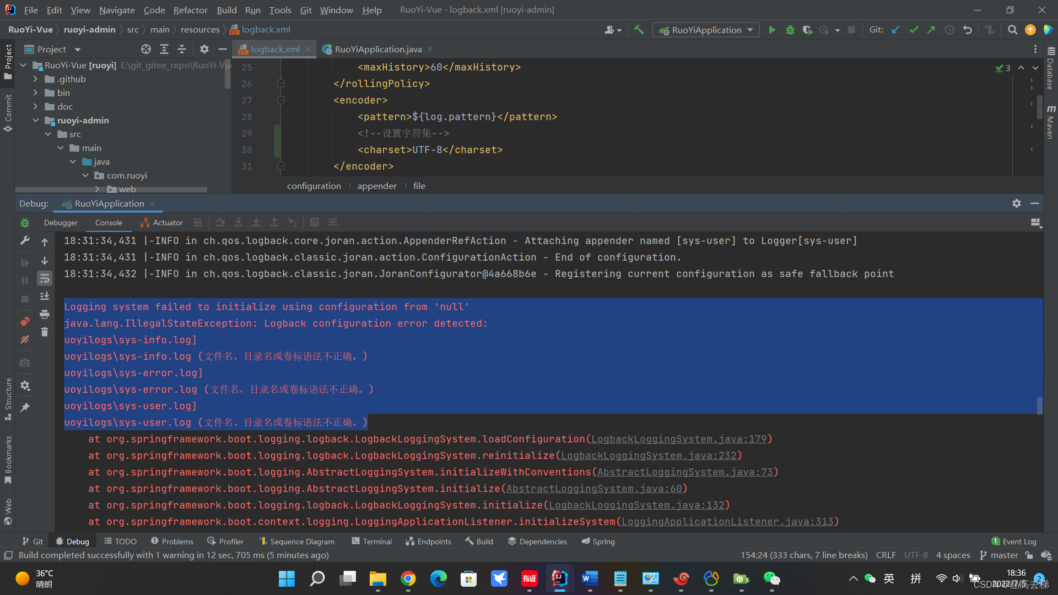Open the Terminal tool window button
The image size is (1058, 595).
point(371,542)
